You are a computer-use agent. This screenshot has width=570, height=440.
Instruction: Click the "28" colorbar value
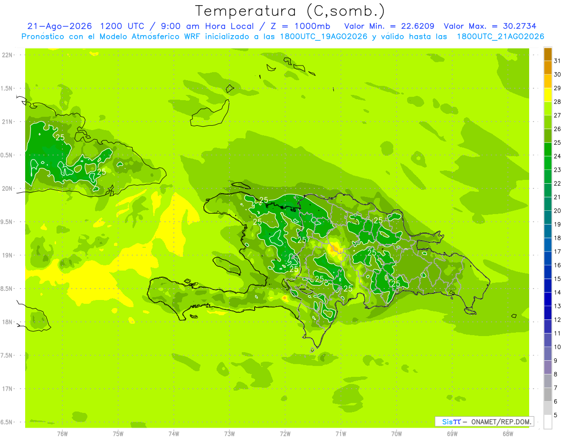(x=558, y=102)
